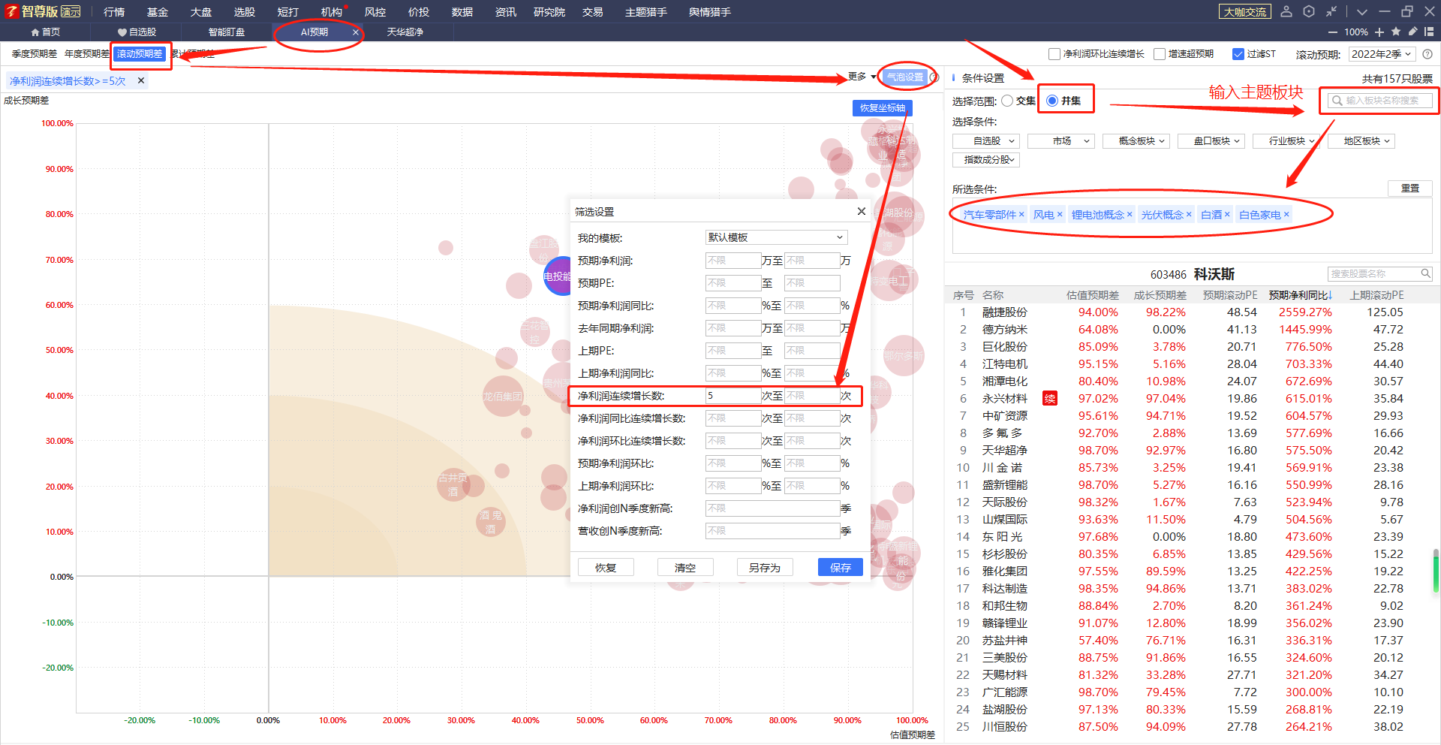Remove the 风电 condition tag
This screenshot has width=1441, height=745.
click(x=1060, y=214)
